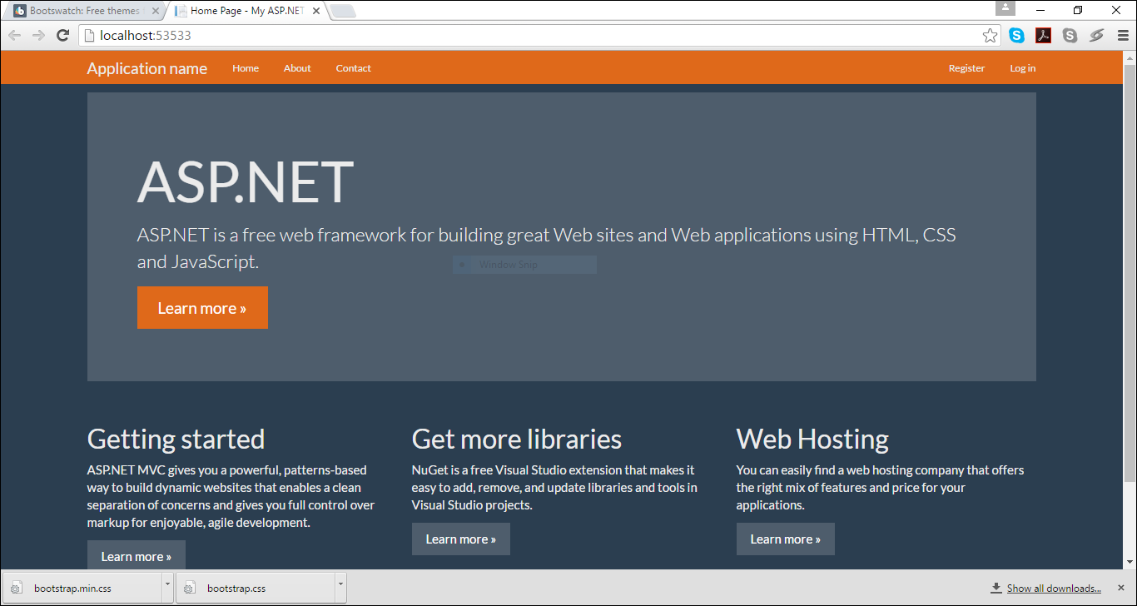Screen dimensions: 1137x606
Task: Bookmark the page with the star icon
Action: [x=990, y=35]
